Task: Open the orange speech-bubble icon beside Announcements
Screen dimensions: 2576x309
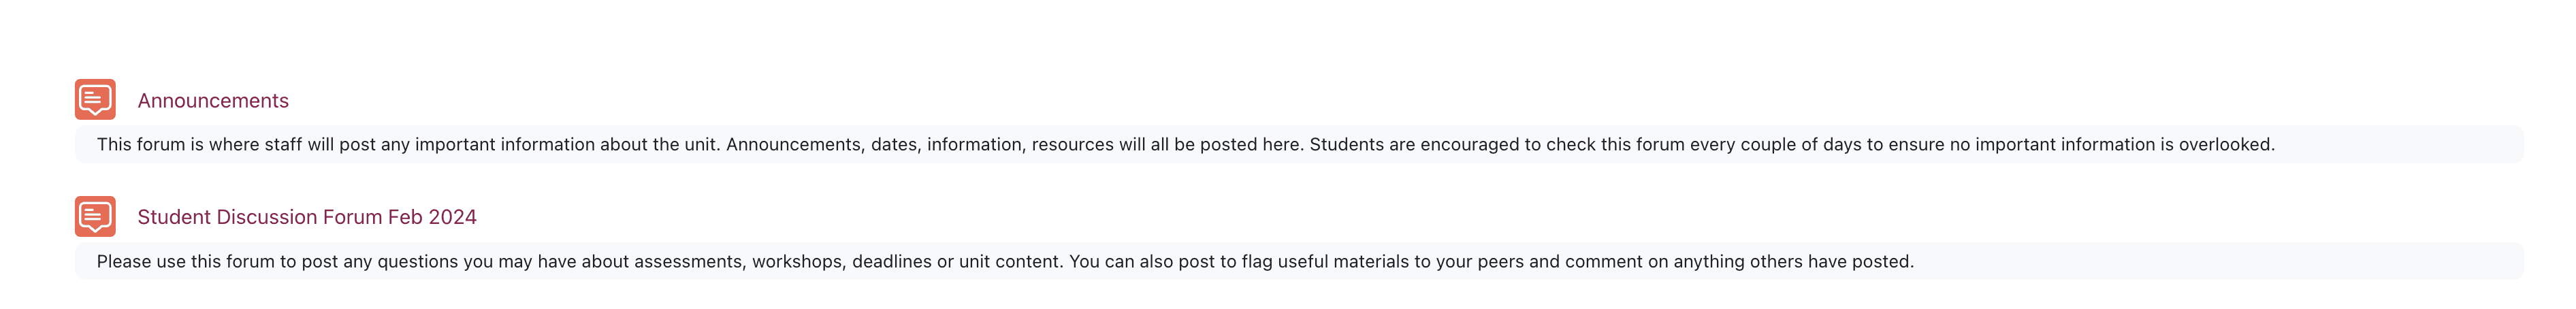Action: click(x=95, y=100)
